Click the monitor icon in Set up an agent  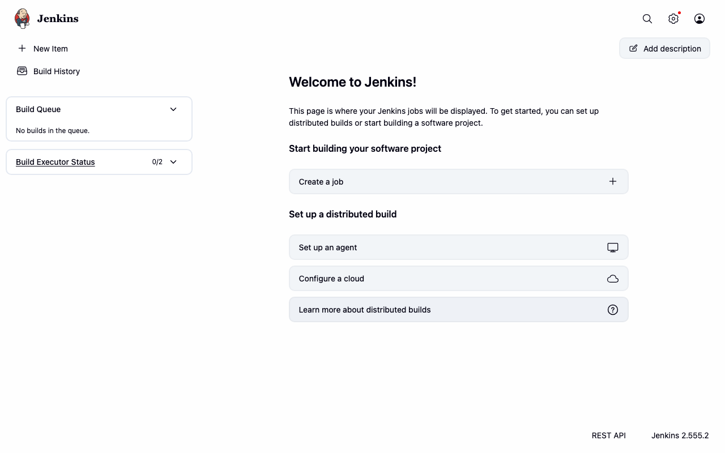[613, 247]
